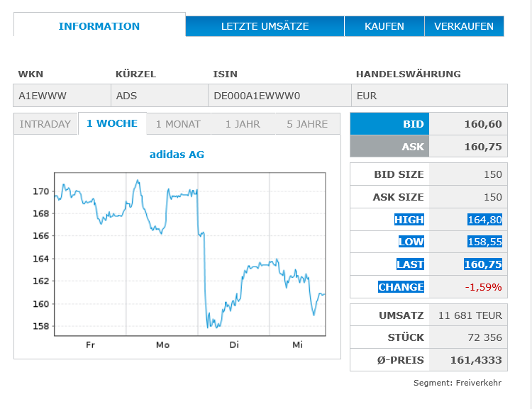Click the adidas AG chart title
This screenshot has width=532, height=409.
pyautogui.click(x=177, y=154)
